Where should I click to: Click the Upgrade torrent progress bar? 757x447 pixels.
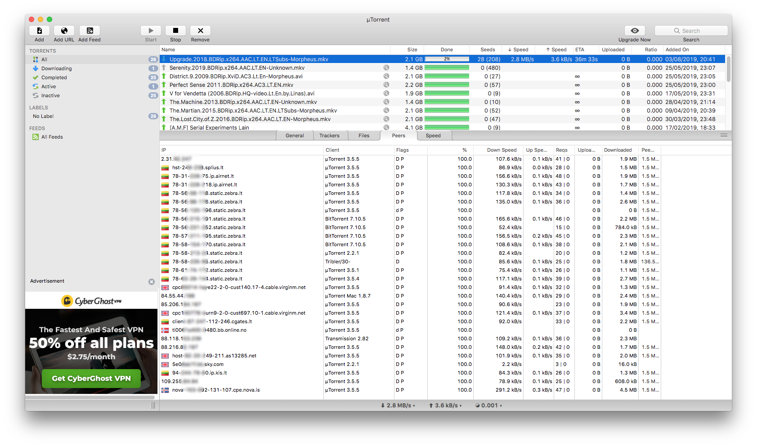[447, 59]
